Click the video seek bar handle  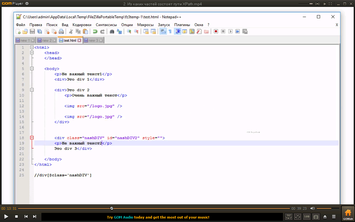coord(112,208)
